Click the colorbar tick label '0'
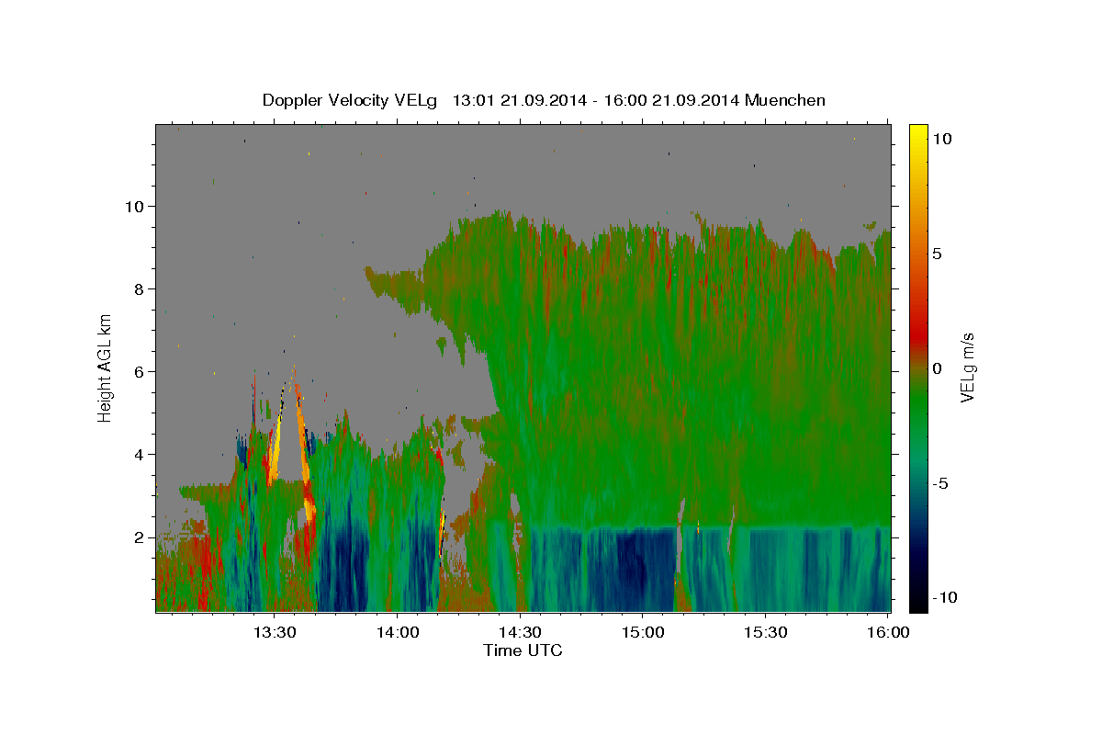1102x735 pixels. [936, 368]
